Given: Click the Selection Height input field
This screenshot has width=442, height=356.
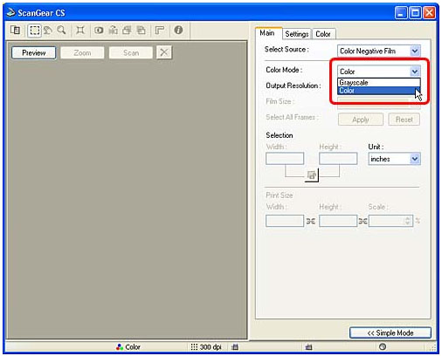Looking at the screenshot, I should (338, 159).
